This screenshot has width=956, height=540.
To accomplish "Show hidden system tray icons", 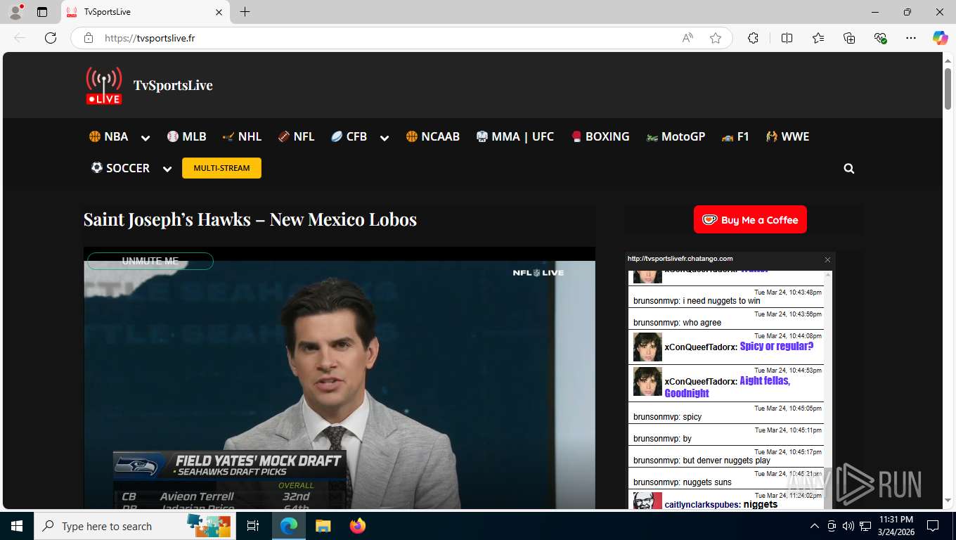I will [815, 526].
